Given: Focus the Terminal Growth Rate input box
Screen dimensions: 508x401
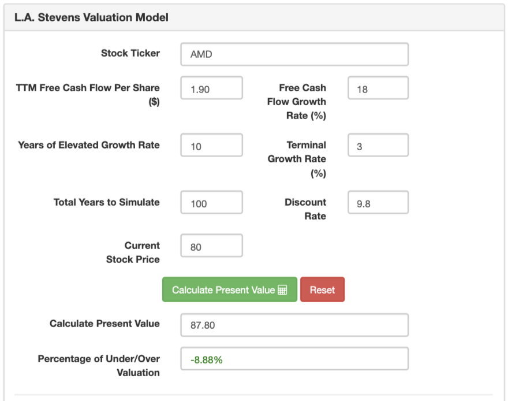Looking at the screenshot, I should (378, 145).
